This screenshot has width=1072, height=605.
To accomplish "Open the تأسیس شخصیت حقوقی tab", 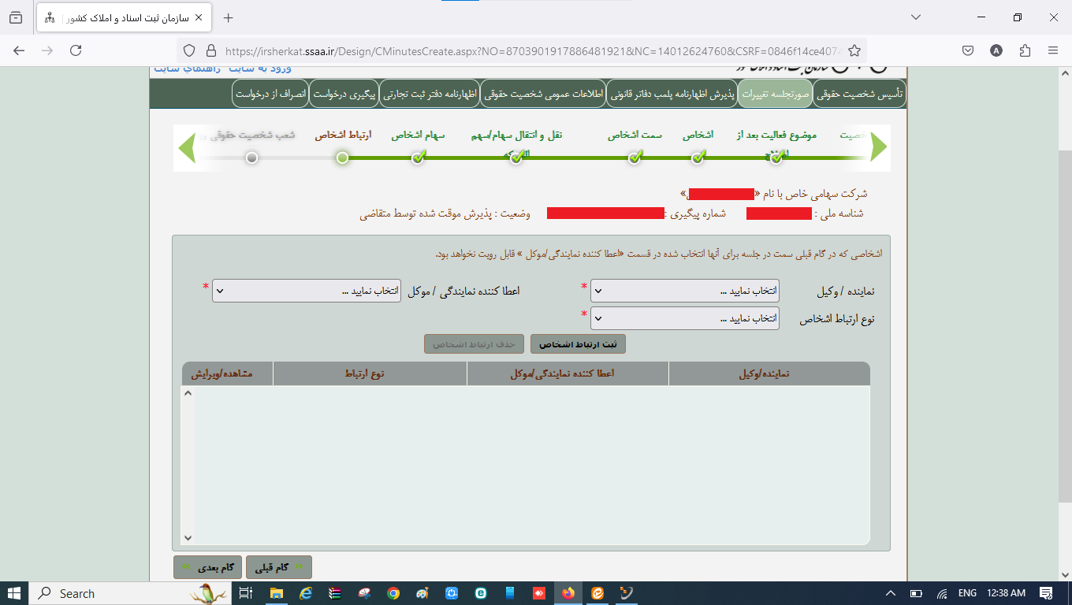I will [859, 94].
